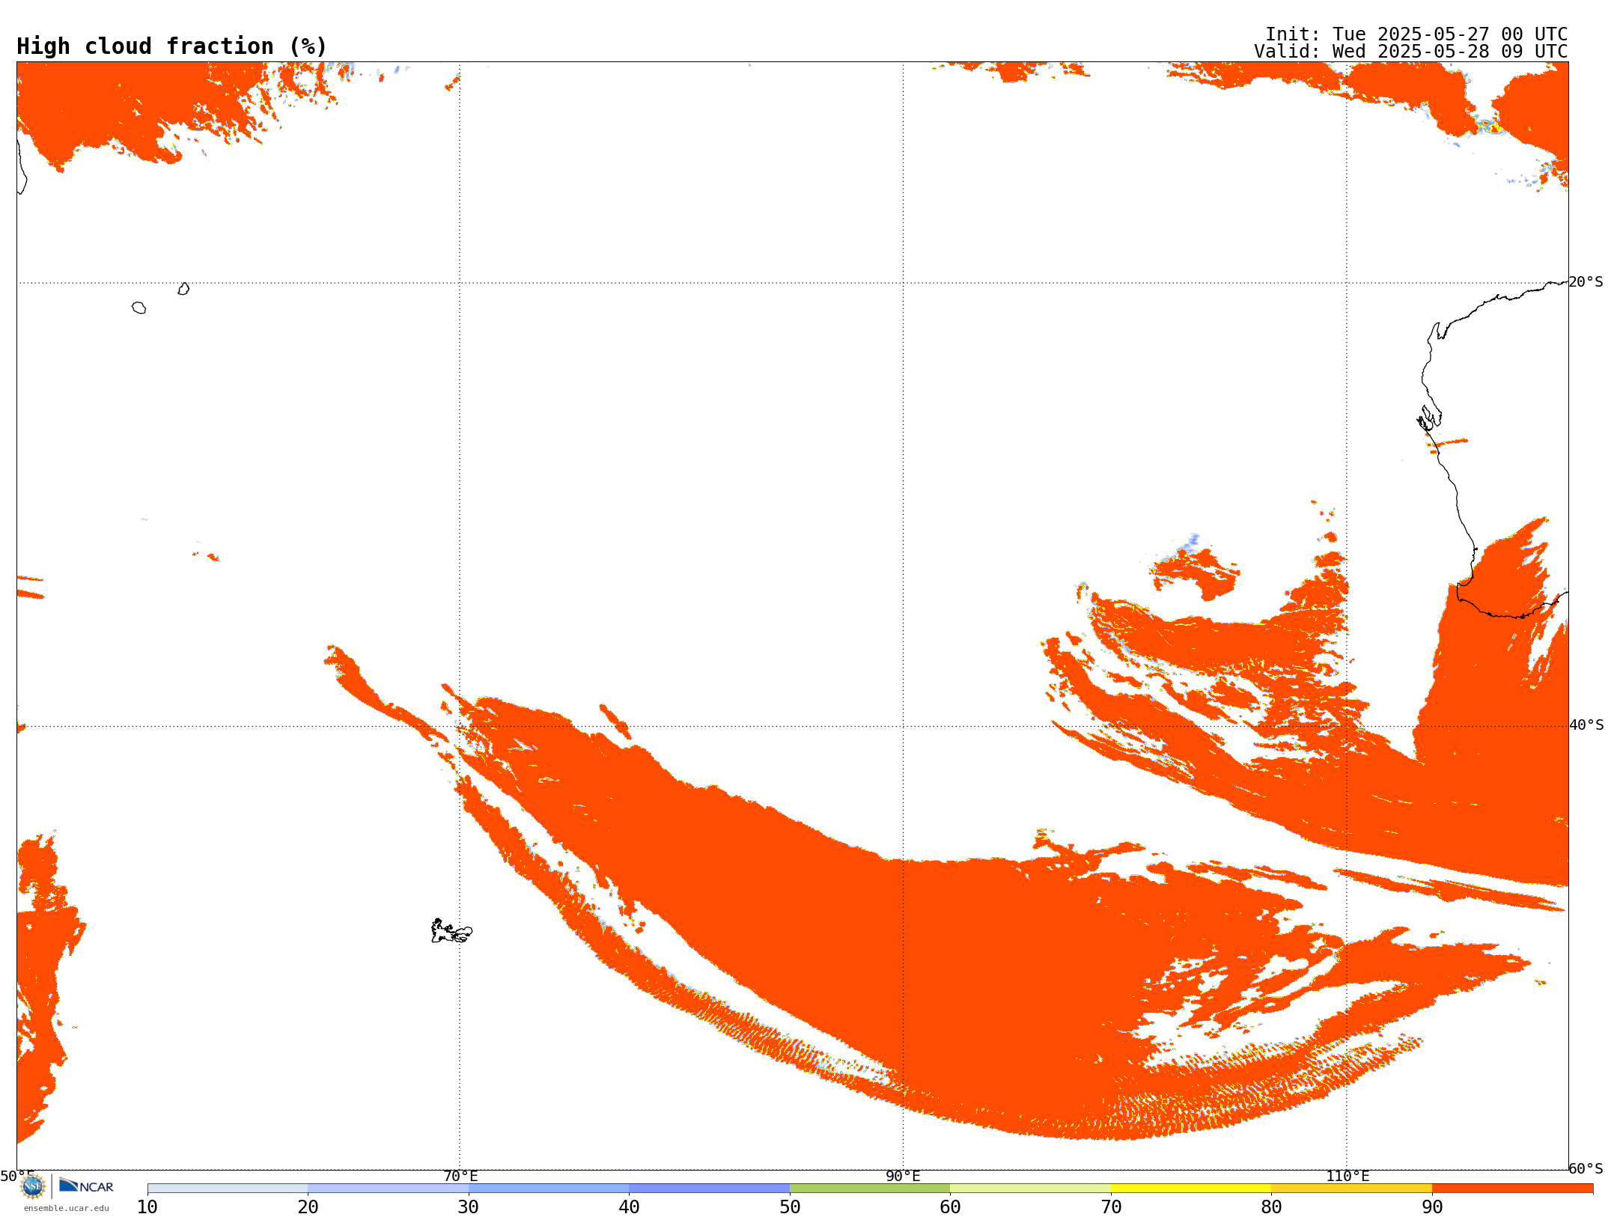
Task: Click the Init: Tue 2025-05-27 00 UTC text
Action: [1416, 34]
